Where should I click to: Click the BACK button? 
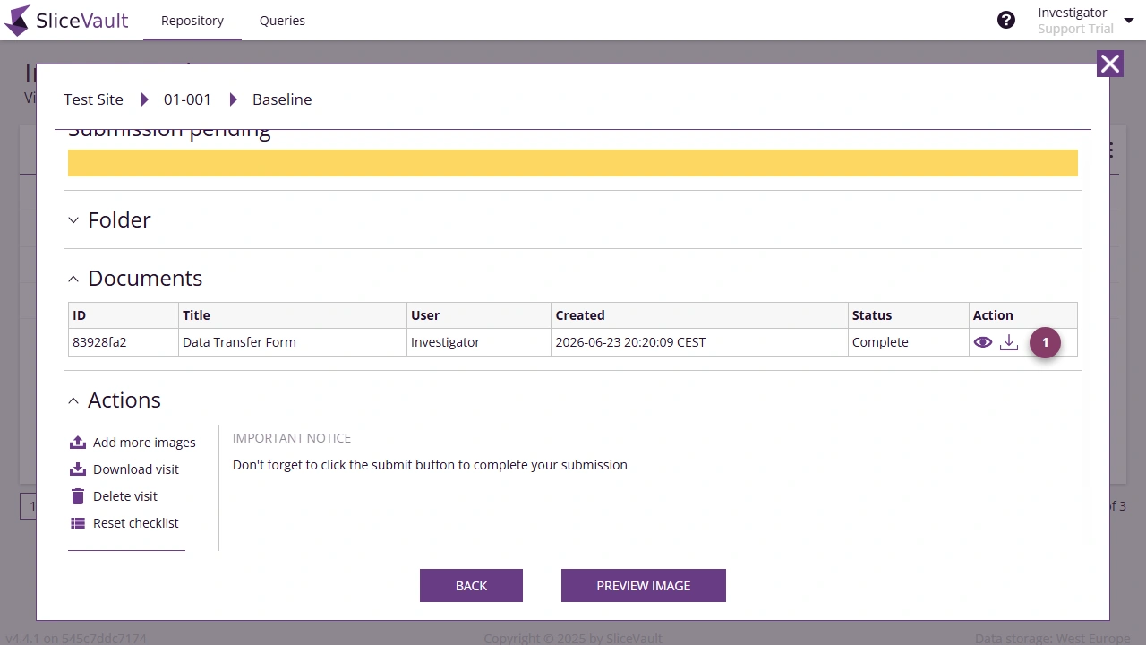(x=471, y=586)
